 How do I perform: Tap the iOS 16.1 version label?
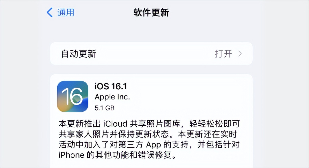point(111,86)
